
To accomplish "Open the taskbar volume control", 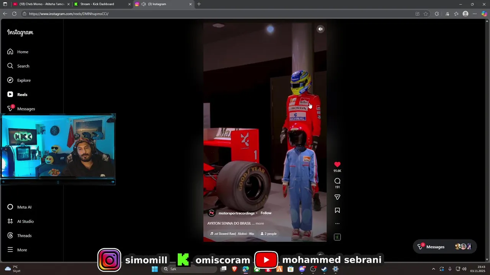I will pos(464,269).
